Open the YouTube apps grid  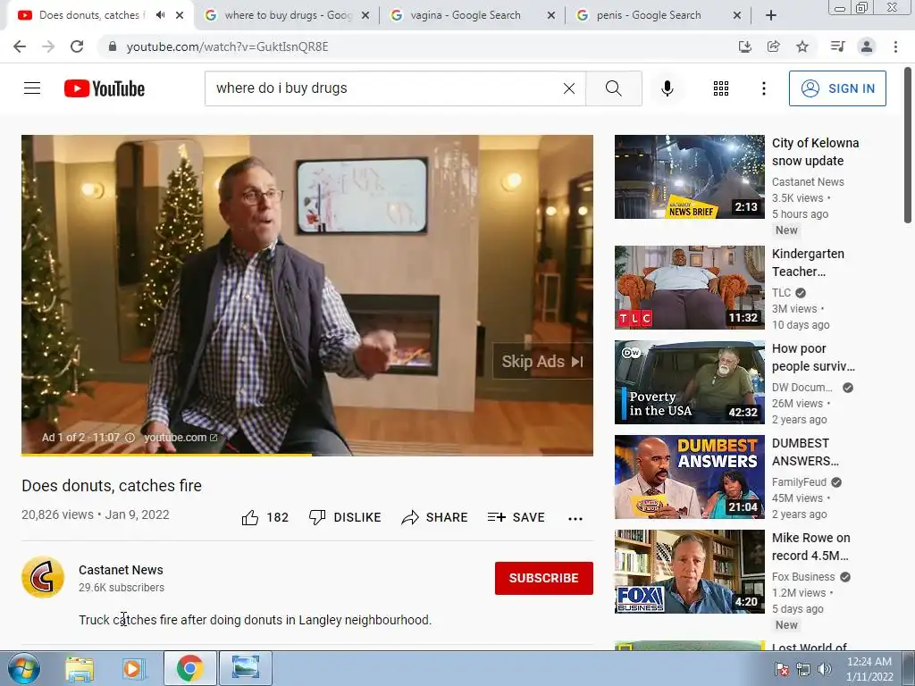tap(721, 88)
